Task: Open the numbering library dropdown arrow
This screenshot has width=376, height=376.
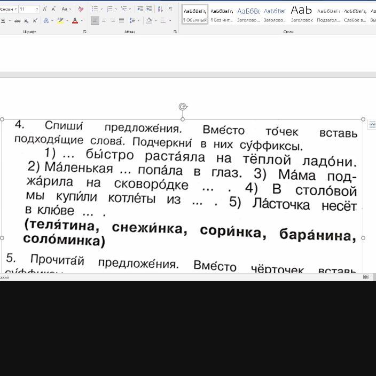Action: click(116, 9)
